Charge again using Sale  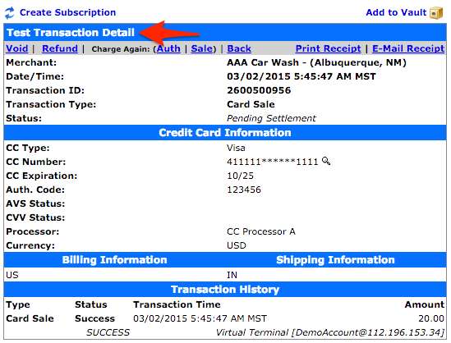(x=202, y=48)
